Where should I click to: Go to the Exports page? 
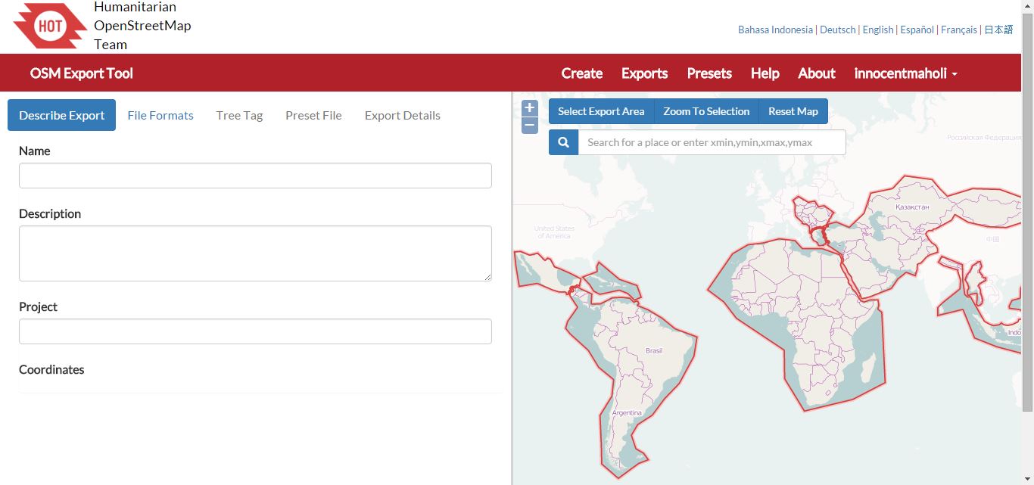point(644,73)
